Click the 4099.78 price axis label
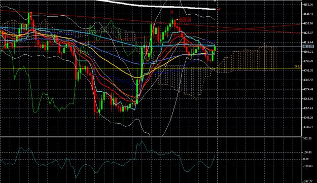Viewport: 317px width, 183px height. pyautogui.click(x=308, y=61)
